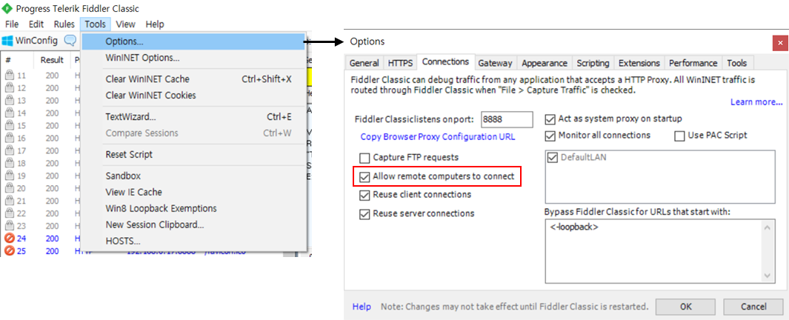Select Sandbox menu item

pyautogui.click(x=193, y=176)
